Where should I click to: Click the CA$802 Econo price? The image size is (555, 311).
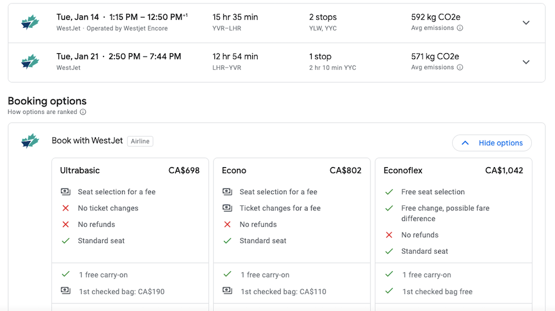coord(346,171)
